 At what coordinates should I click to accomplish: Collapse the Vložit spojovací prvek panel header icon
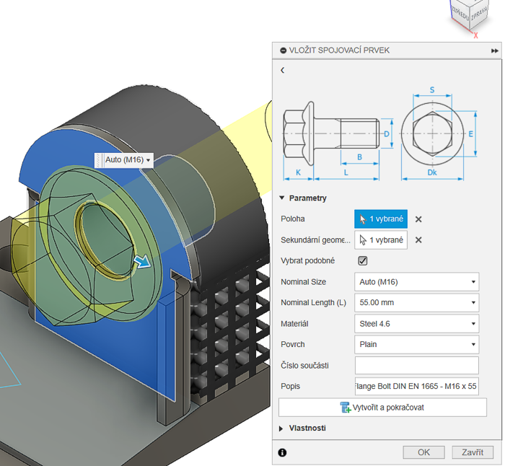coord(282,50)
